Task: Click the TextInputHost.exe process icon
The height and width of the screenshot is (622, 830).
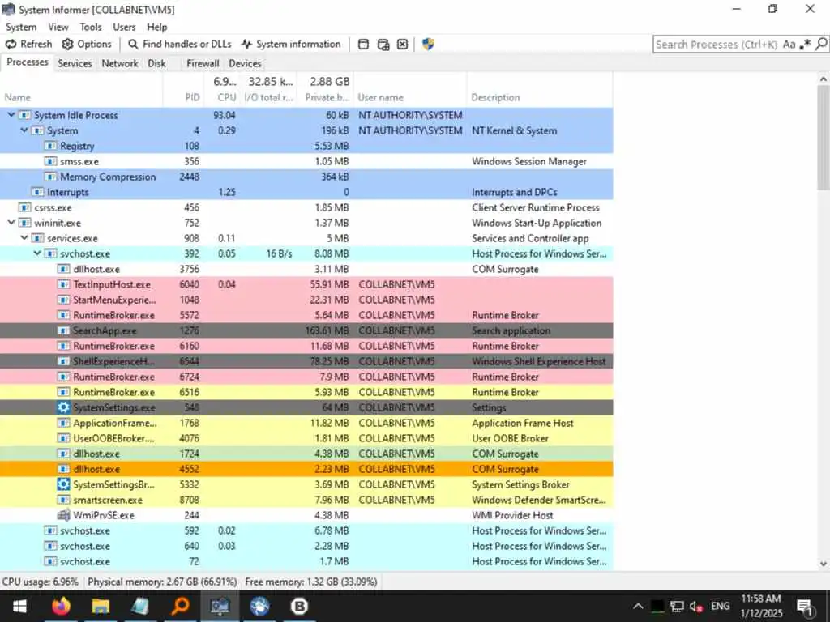Action: point(63,284)
